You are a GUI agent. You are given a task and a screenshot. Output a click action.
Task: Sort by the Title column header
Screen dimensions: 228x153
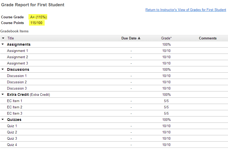point(11,38)
